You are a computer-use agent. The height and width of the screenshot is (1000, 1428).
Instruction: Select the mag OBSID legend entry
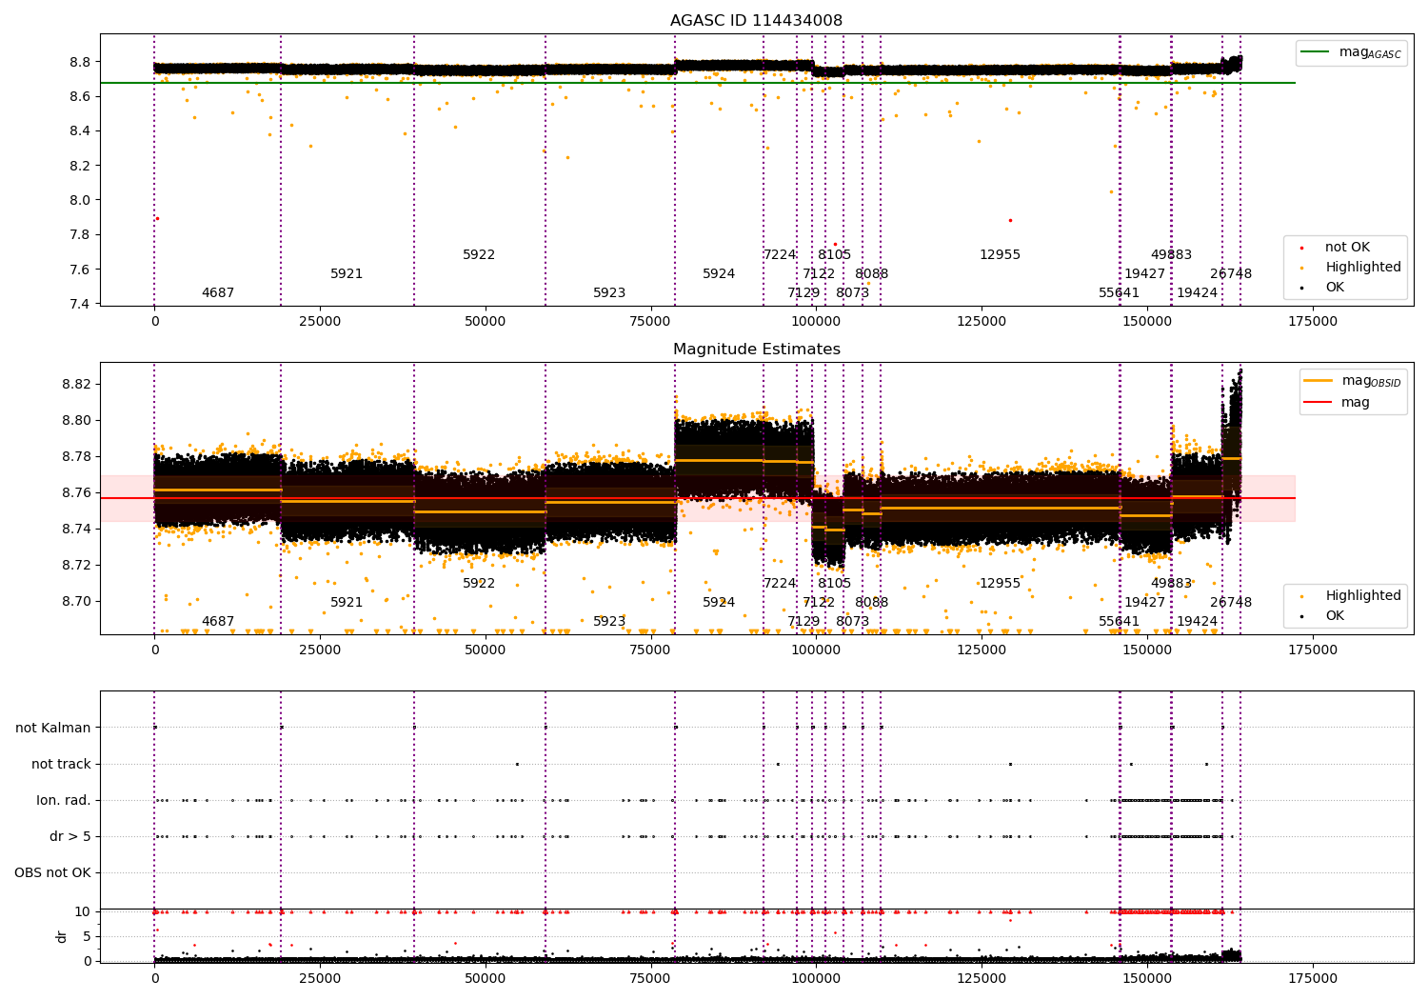click(1353, 381)
